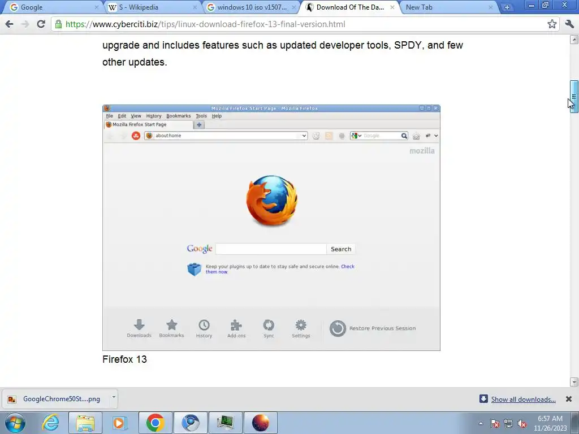This screenshot has height=434, width=579.
Task: Reload the current page
Action: [41, 24]
